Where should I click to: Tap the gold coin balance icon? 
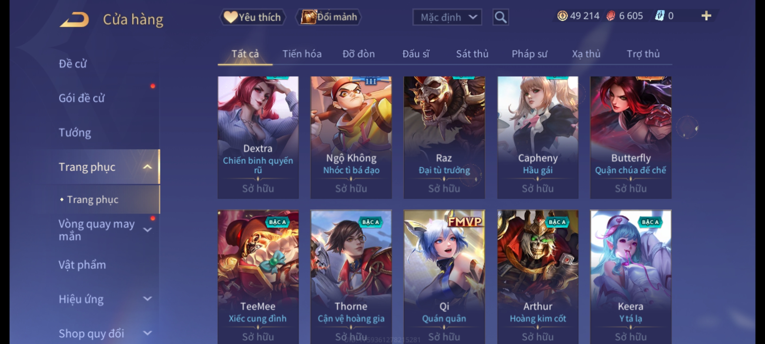(x=562, y=16)
